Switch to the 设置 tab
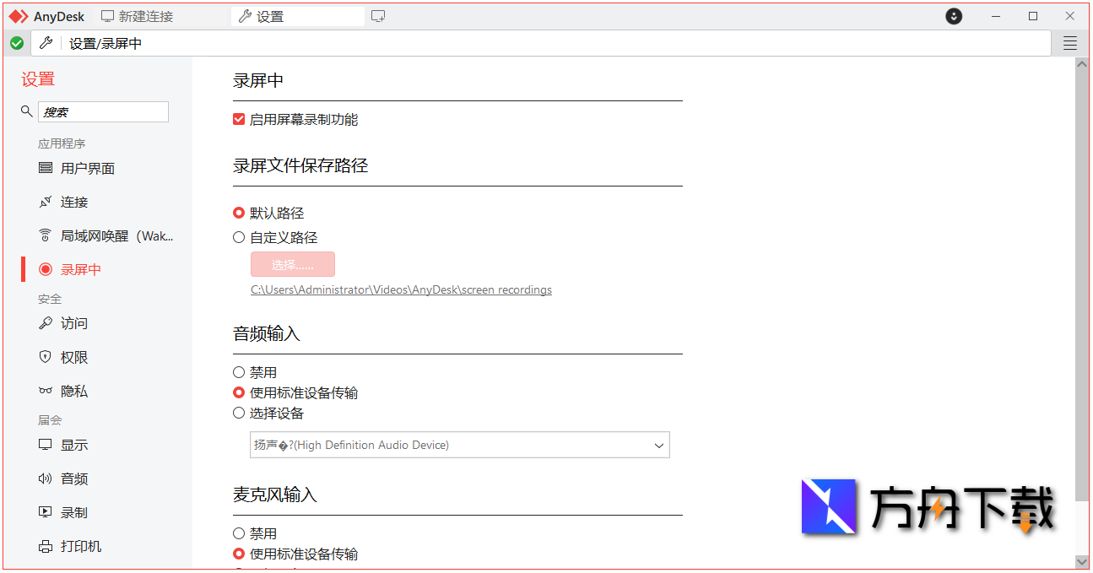Screen dimensions: 1093x573 (x=297, y=15)
